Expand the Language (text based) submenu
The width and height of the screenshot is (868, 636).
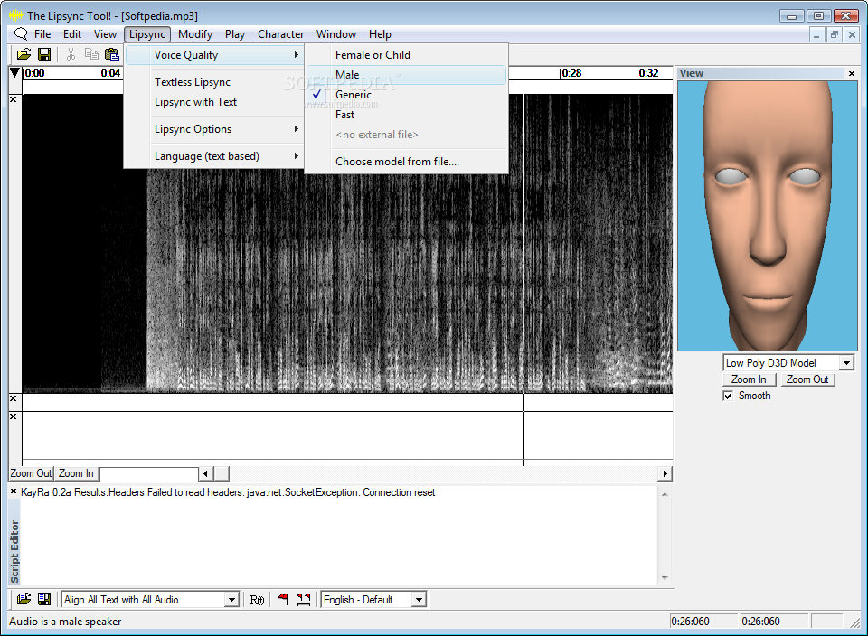tap(214, 156)
